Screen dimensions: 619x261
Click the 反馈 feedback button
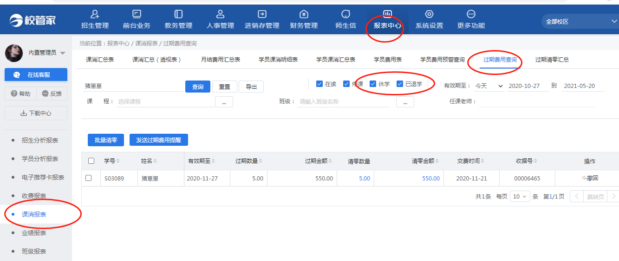coord(52,93)
